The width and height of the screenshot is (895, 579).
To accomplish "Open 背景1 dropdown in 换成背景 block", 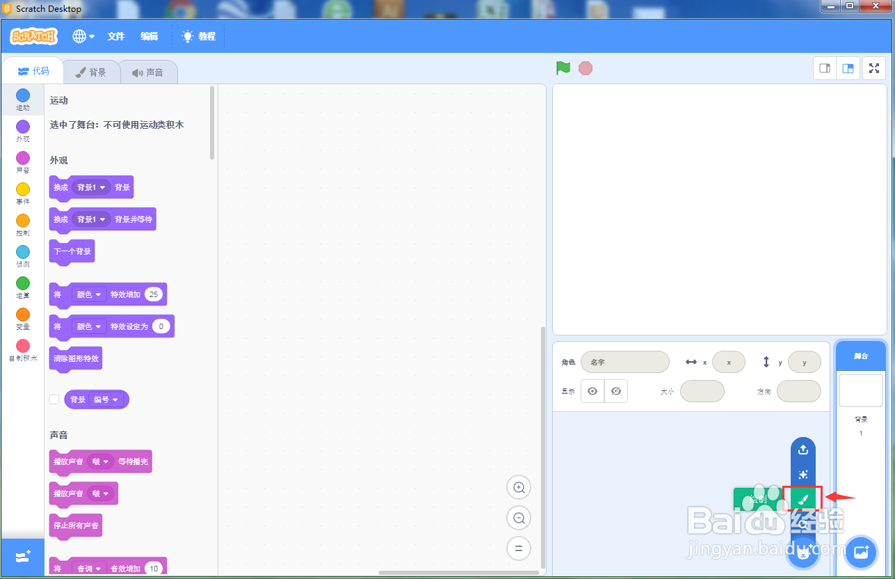I will tap(92, 187).
